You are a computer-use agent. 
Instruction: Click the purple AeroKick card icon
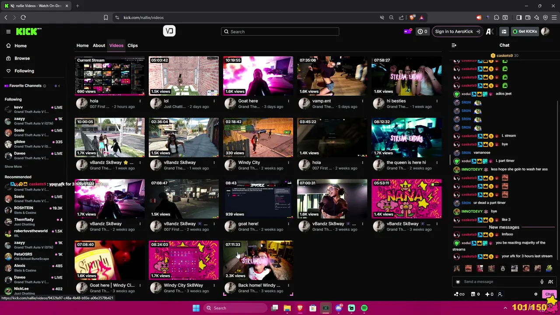[x=407, y=31]
